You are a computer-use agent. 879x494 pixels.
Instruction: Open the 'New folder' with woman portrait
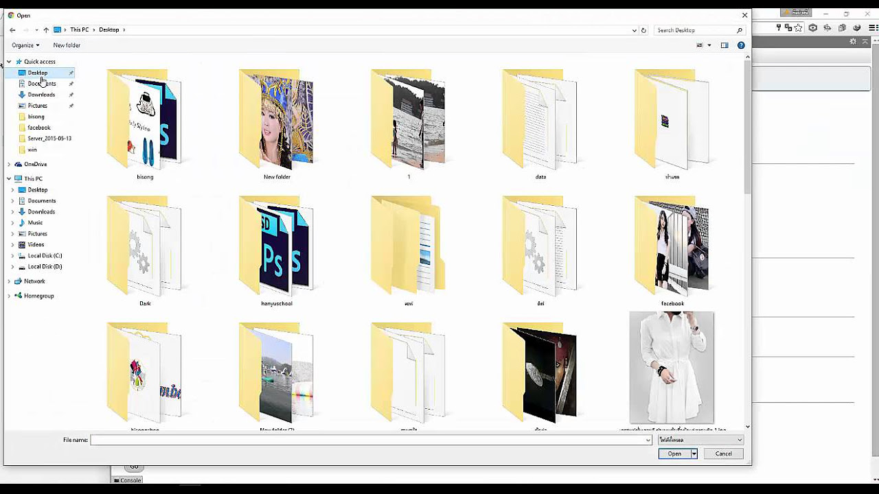(276, 118)
